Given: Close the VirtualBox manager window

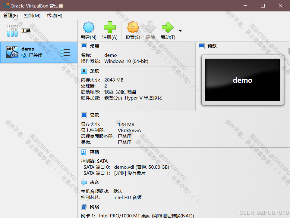Looking at the screenshot, I should coord(281,6).
